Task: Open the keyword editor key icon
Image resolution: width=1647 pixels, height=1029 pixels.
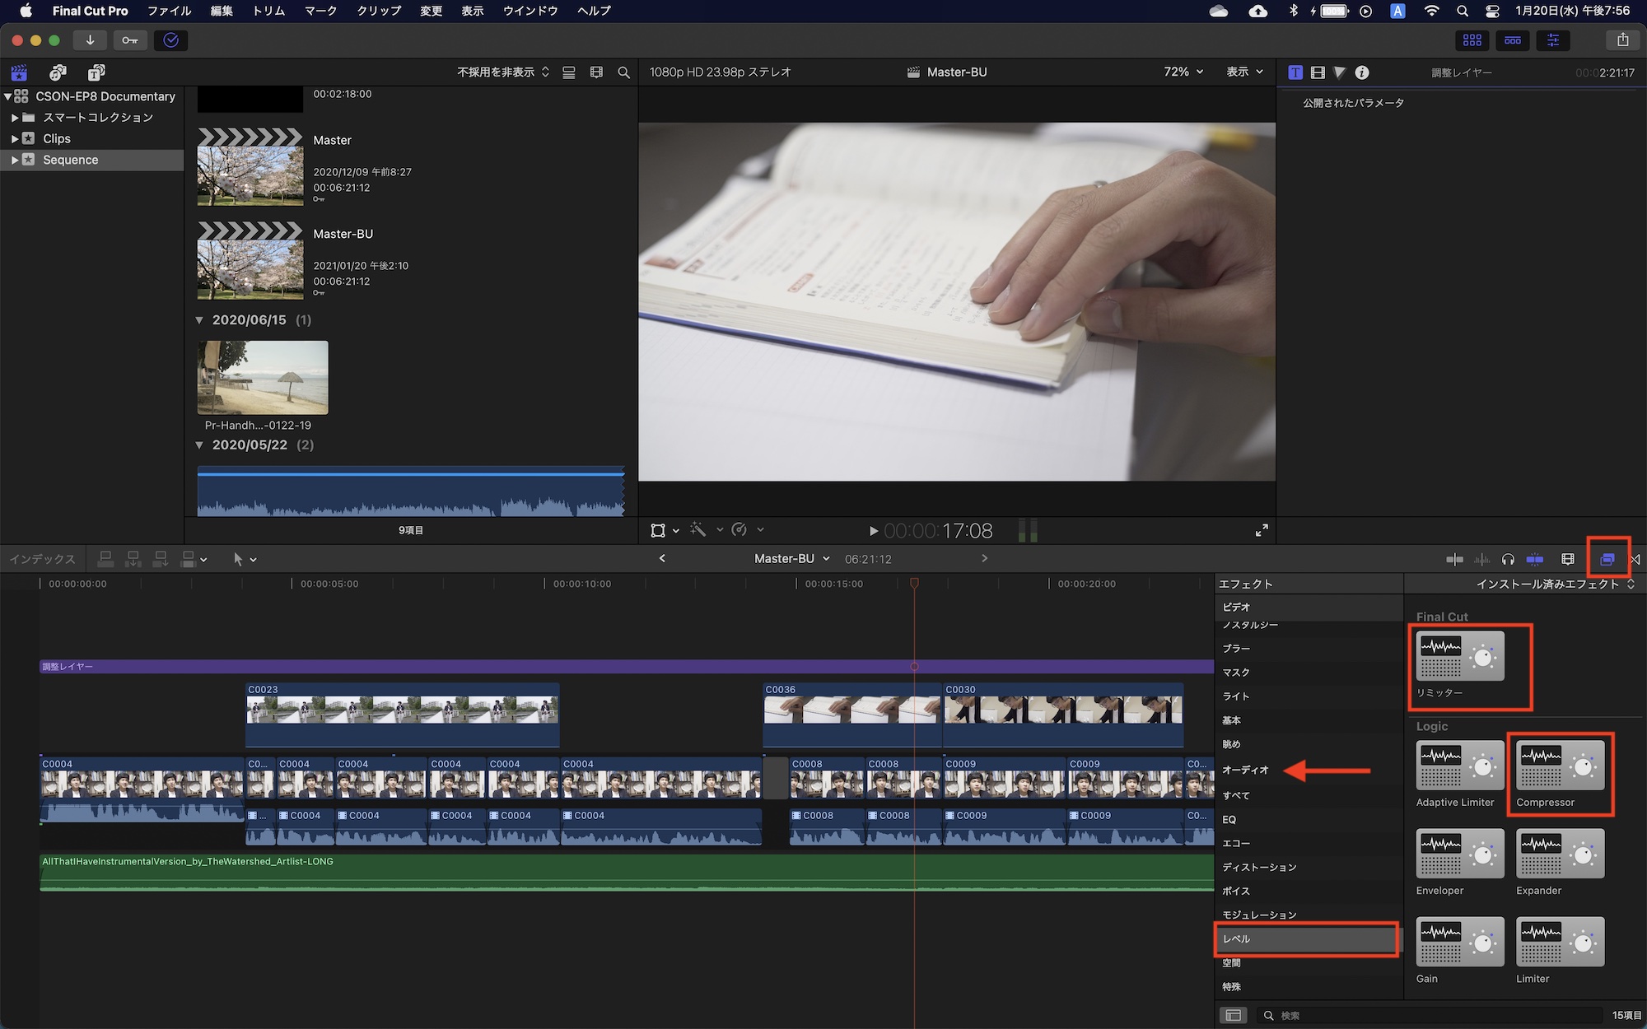Action: [130, 40]
